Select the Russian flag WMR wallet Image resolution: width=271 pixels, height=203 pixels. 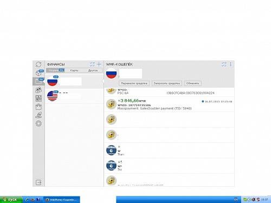[x=74, y=81]
